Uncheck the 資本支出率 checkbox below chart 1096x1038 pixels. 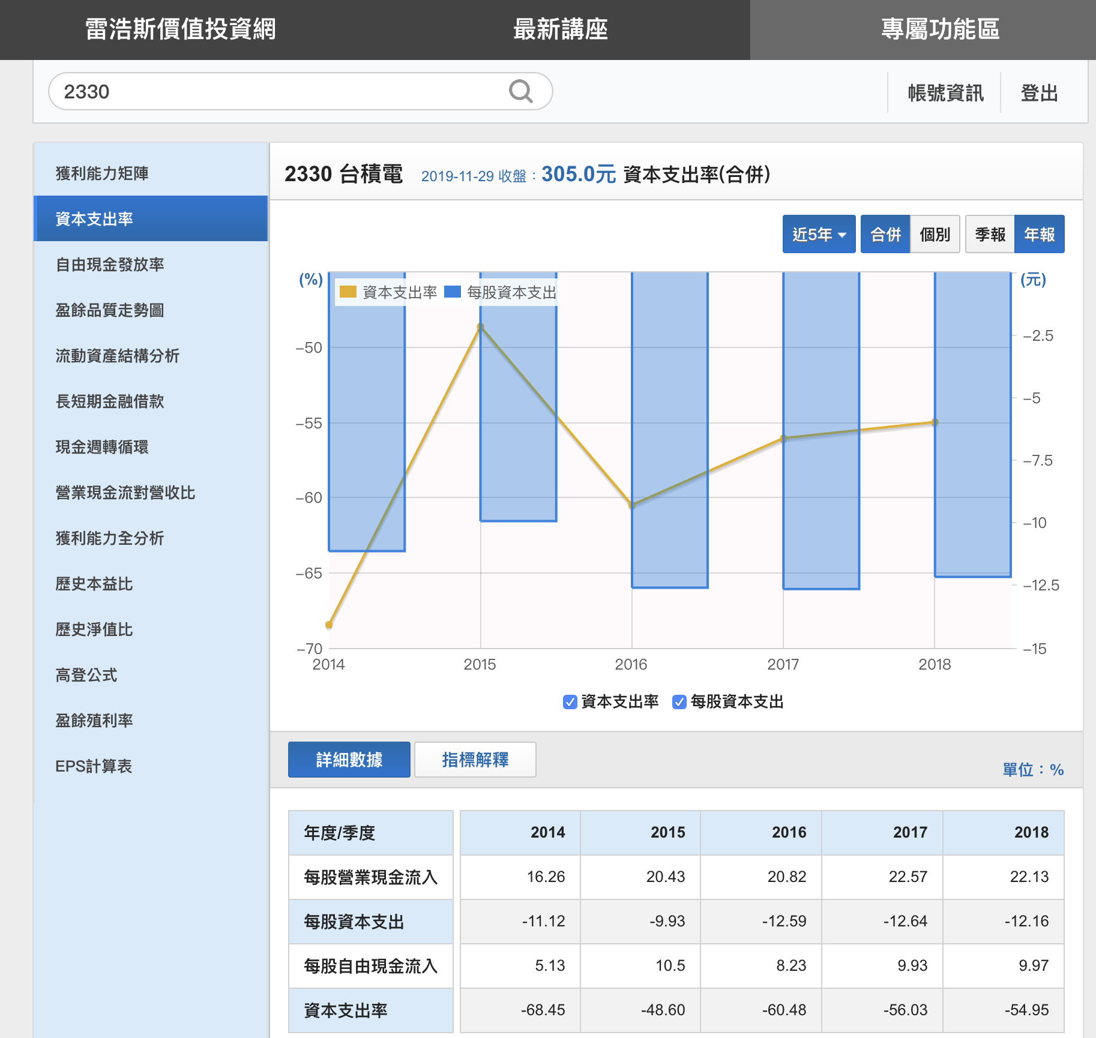point(570,702)
